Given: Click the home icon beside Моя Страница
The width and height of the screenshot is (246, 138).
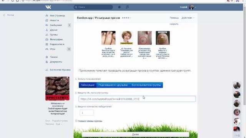Looking at the screenshot, I should 47,16.
